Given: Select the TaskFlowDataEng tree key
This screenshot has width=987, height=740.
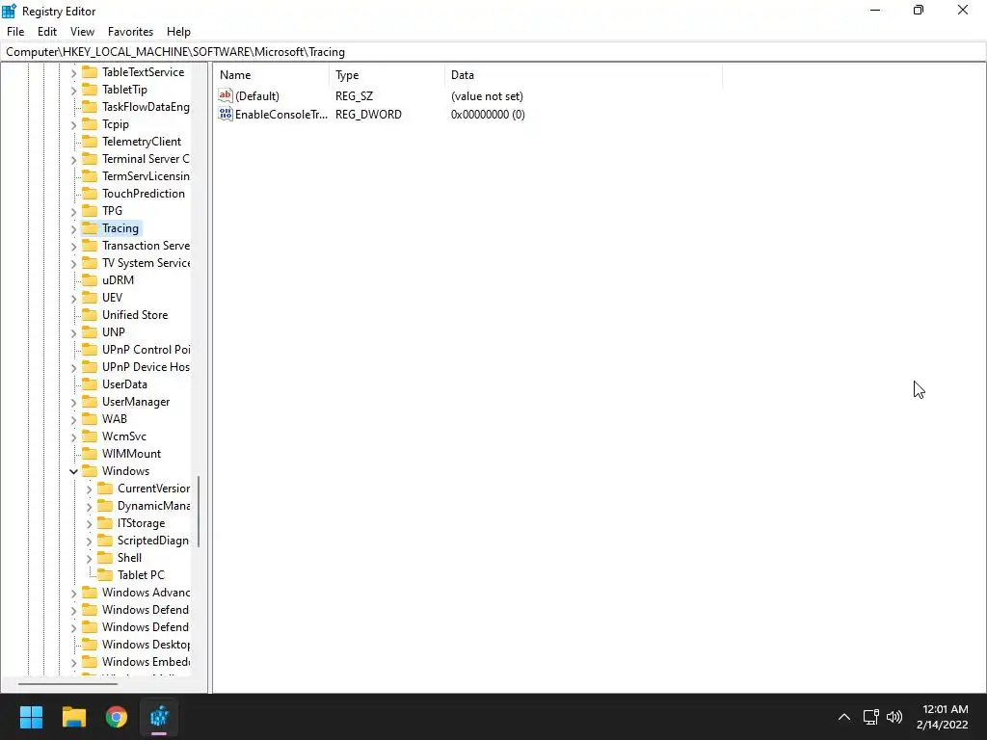Looking at the screenshot, I should coord(147,106).
